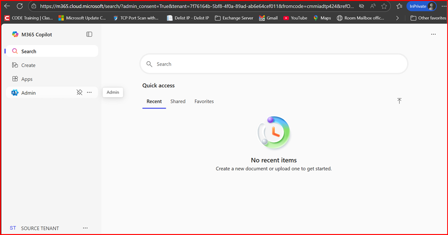The height and width of the screenshot is (235, 448).
Task: Switch to the Favorites tab
Action: tap(204, 101)
